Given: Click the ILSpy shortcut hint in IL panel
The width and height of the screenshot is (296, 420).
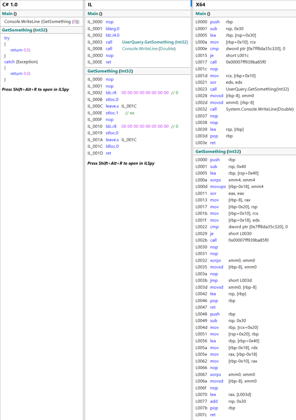Looking at the screenshot, I should click(122, 163).
